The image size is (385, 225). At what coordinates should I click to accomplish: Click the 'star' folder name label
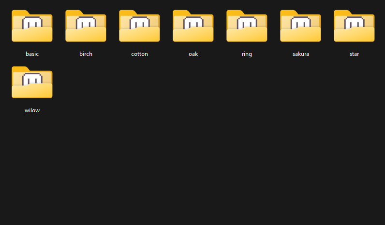click(x=355, y=54)
